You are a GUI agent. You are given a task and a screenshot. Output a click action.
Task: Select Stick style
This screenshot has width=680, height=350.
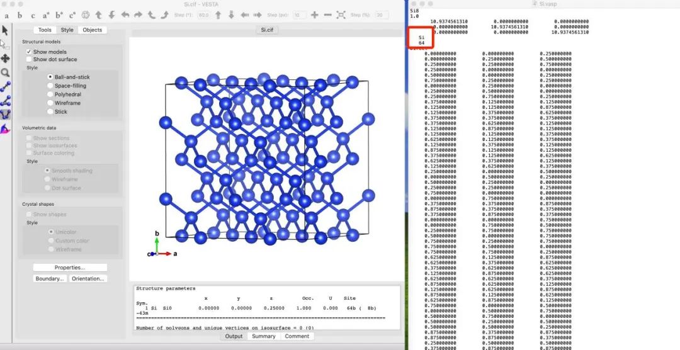tap(50, 111)
